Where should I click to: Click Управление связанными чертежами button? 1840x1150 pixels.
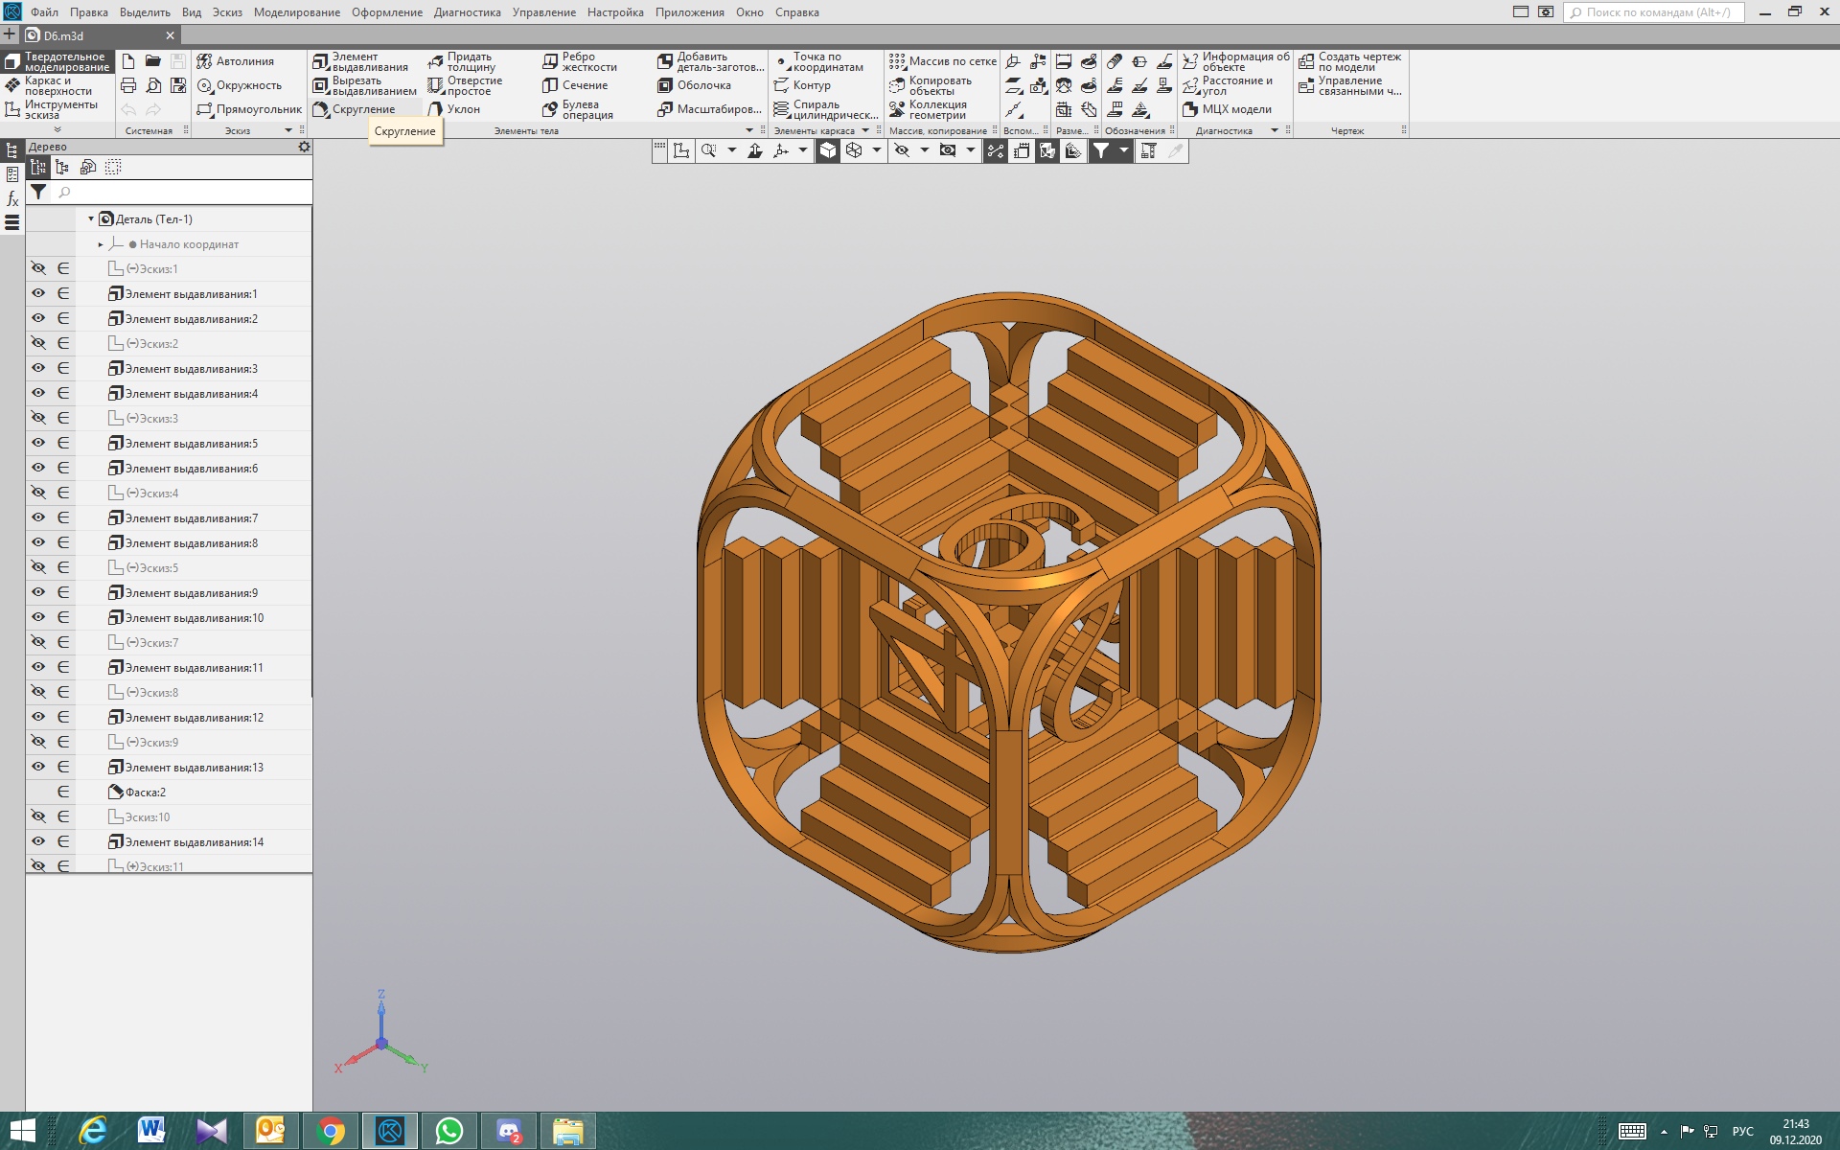[1350, 86]
